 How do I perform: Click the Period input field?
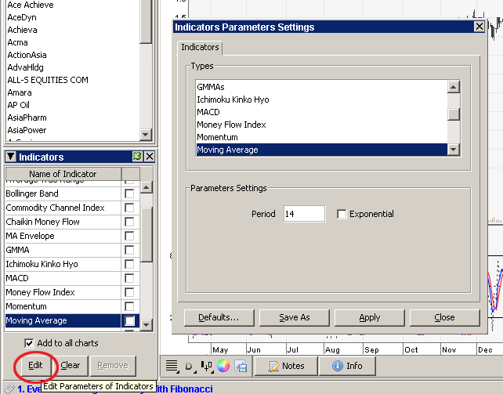[303, 214]
